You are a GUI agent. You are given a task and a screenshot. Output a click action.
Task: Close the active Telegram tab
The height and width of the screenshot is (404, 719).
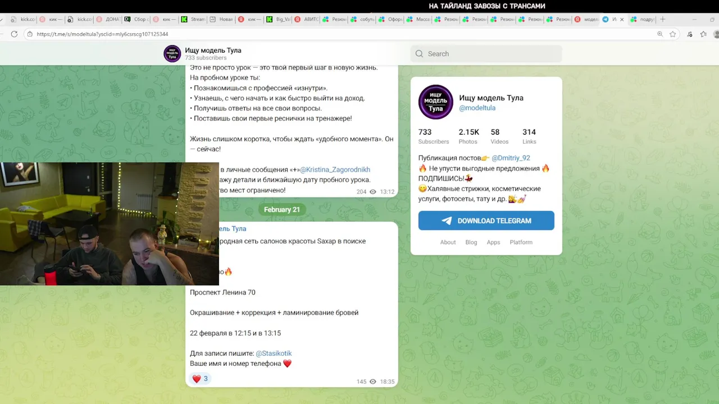(x=622, y=19)
